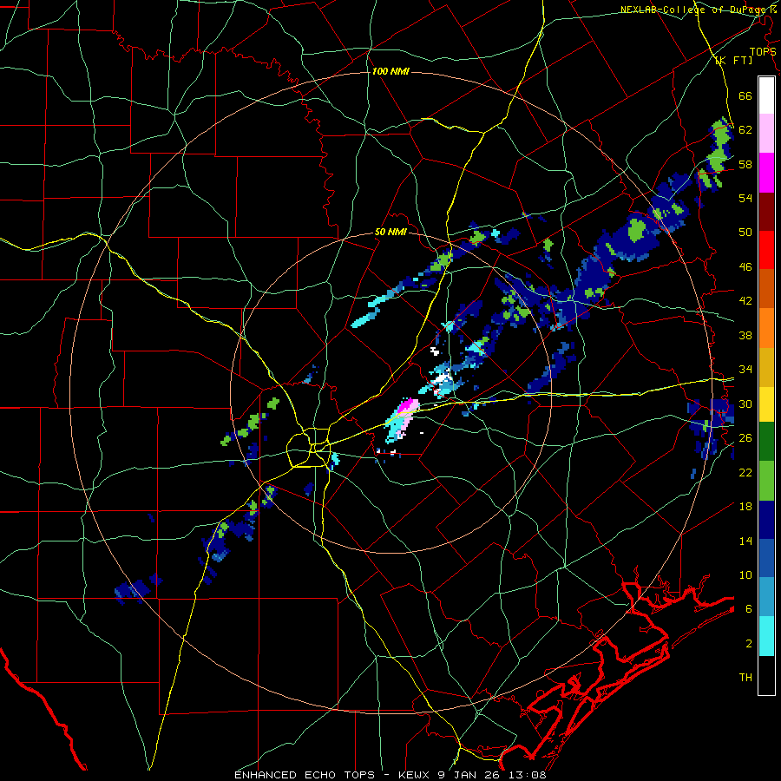Image resolution: width=781 pixels, height=781 pixels.
Task: Select the bright red legend swatch
Action: coord(766,250)
